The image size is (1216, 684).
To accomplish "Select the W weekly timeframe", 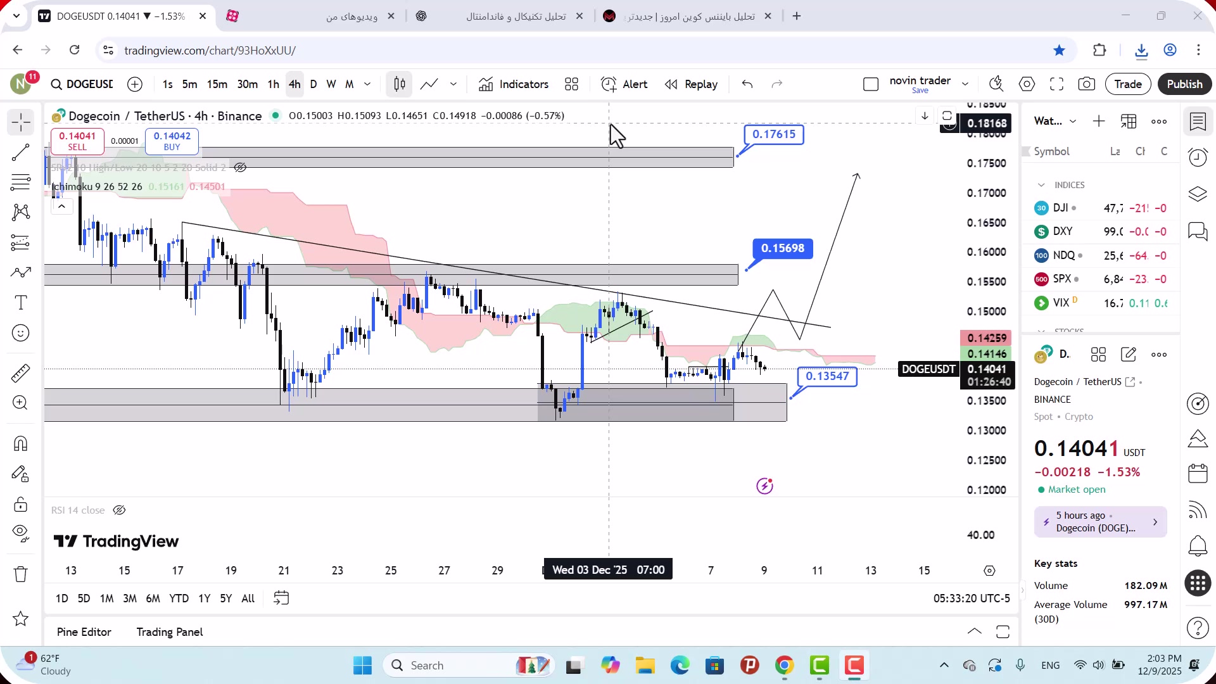I will pos(331,84).
